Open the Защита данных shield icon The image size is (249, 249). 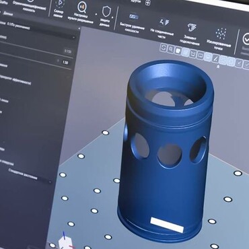click(x=106, y=11)
